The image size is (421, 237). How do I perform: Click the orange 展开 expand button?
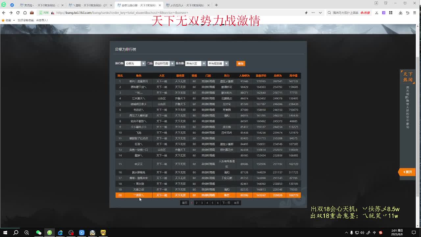point(407,172)
